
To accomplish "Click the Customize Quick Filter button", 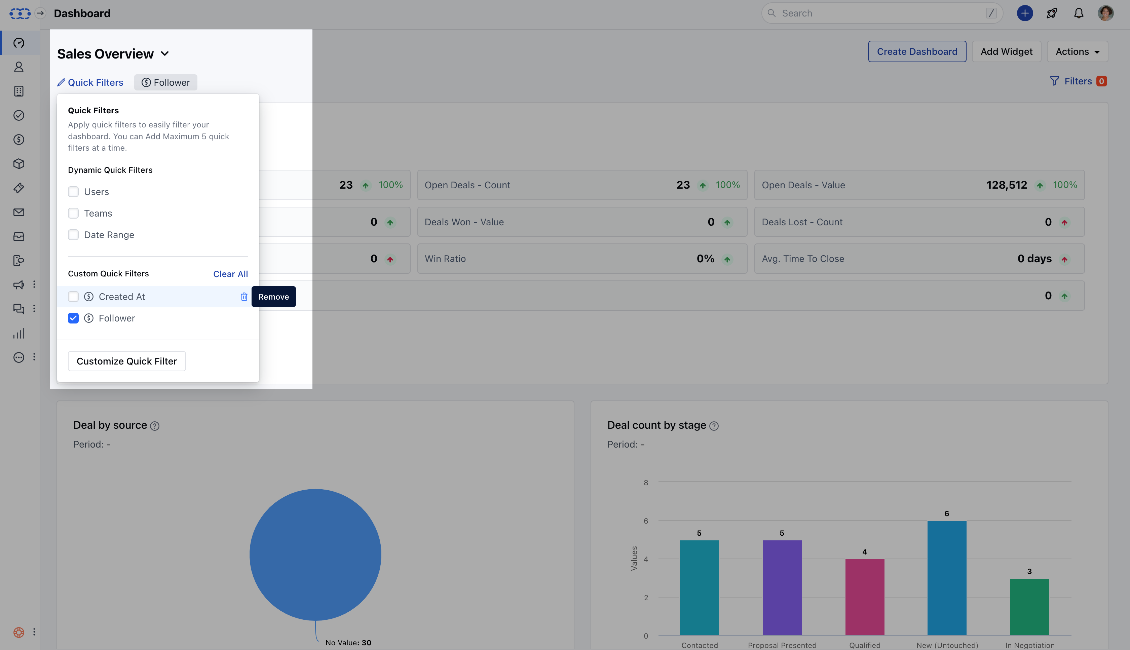I will (x=126, y=361).
